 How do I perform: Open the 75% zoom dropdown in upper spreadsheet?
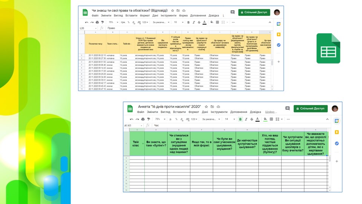click(x=114, y=22)
